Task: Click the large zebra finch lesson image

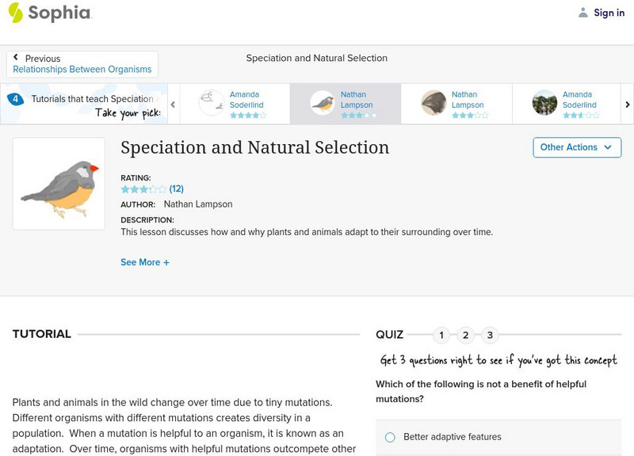Action: [x=59, y=184]
